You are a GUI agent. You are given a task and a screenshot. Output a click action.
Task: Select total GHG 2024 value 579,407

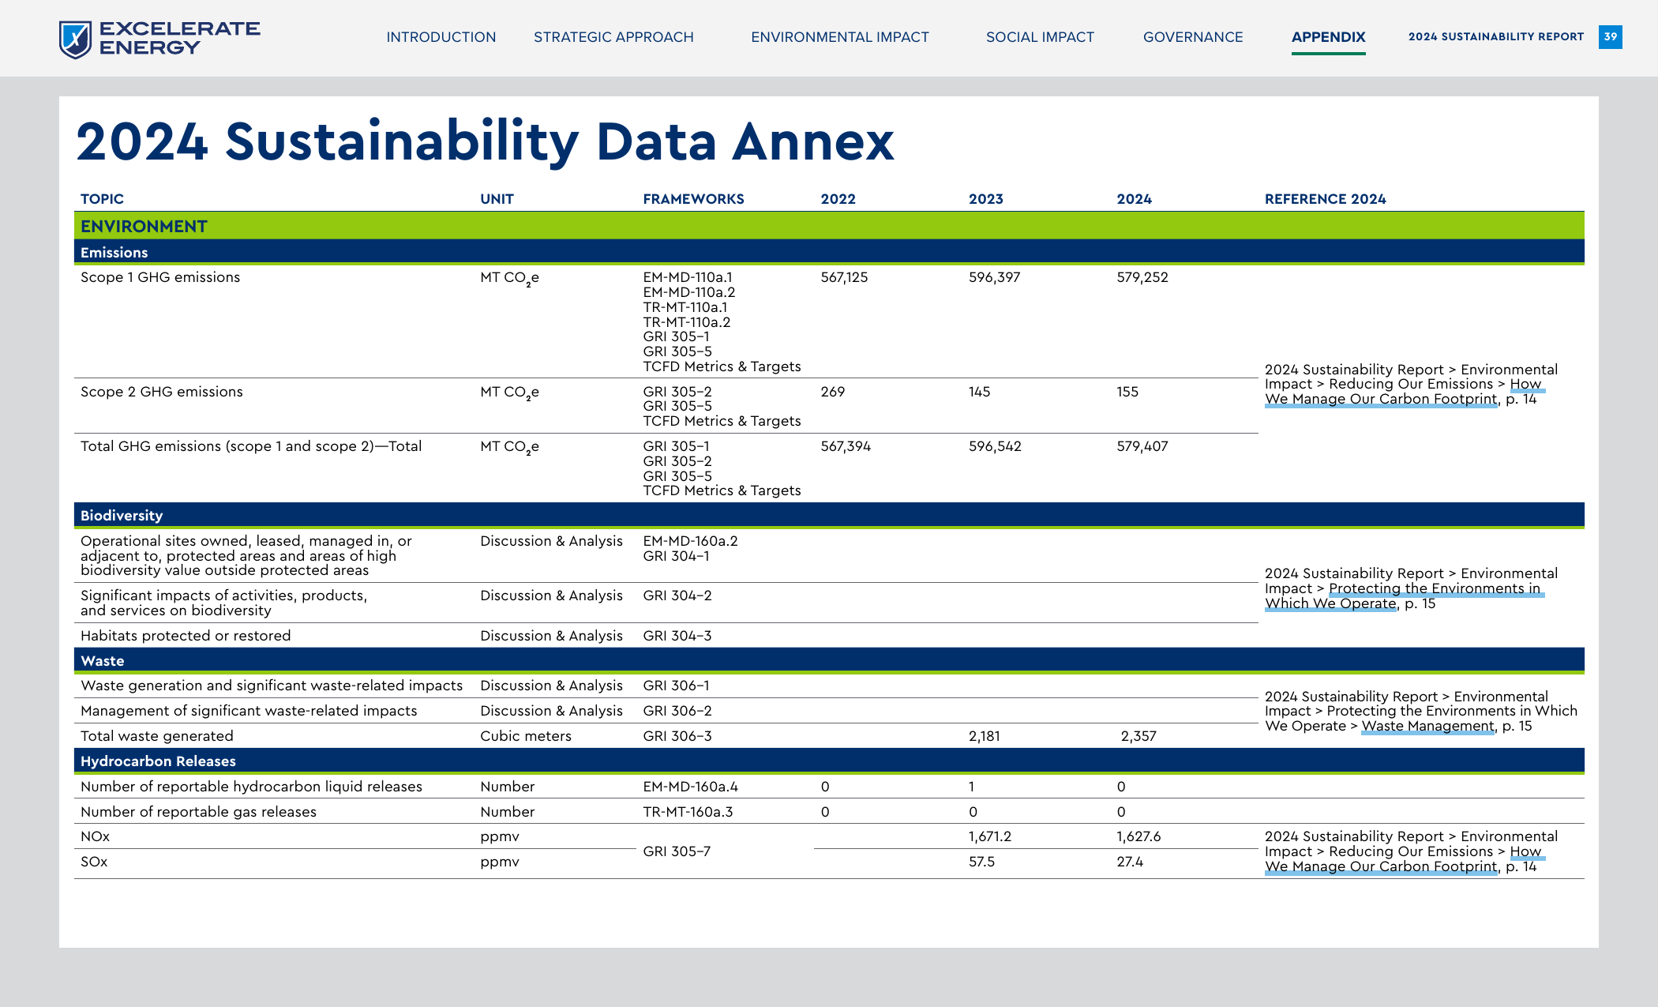[1142, 446]
